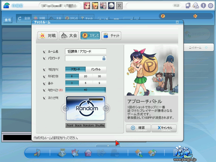Click the orange cookie currency icon
Screen dimensions: 216x162
(x=195, y=16)
